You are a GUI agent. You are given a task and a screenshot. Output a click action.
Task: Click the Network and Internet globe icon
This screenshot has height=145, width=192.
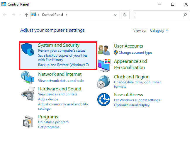(28, 77)
